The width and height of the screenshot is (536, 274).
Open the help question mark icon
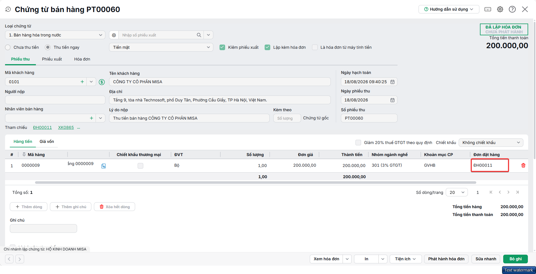pyautogui.click(x=512, y=9)
